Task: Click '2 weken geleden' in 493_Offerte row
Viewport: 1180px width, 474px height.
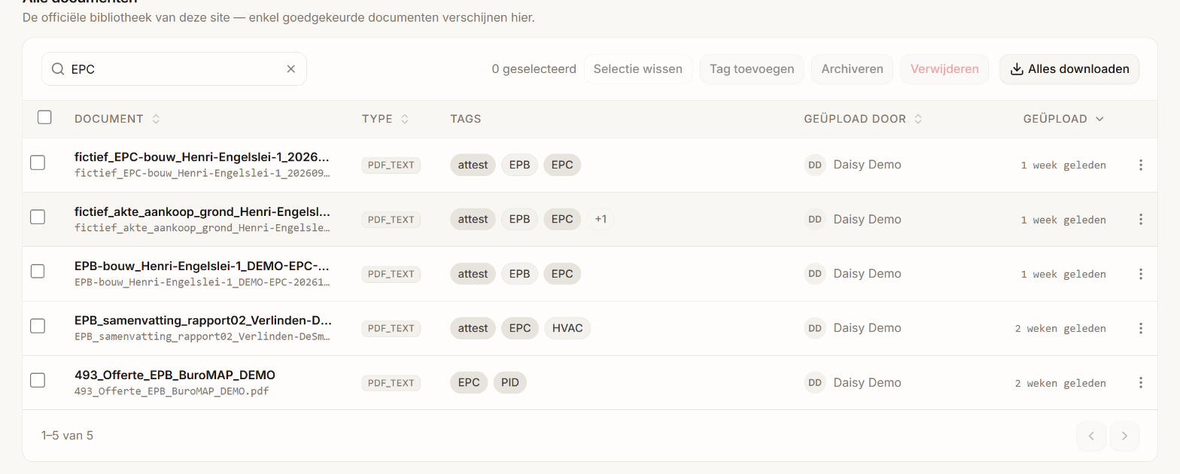Action: 1060,383
